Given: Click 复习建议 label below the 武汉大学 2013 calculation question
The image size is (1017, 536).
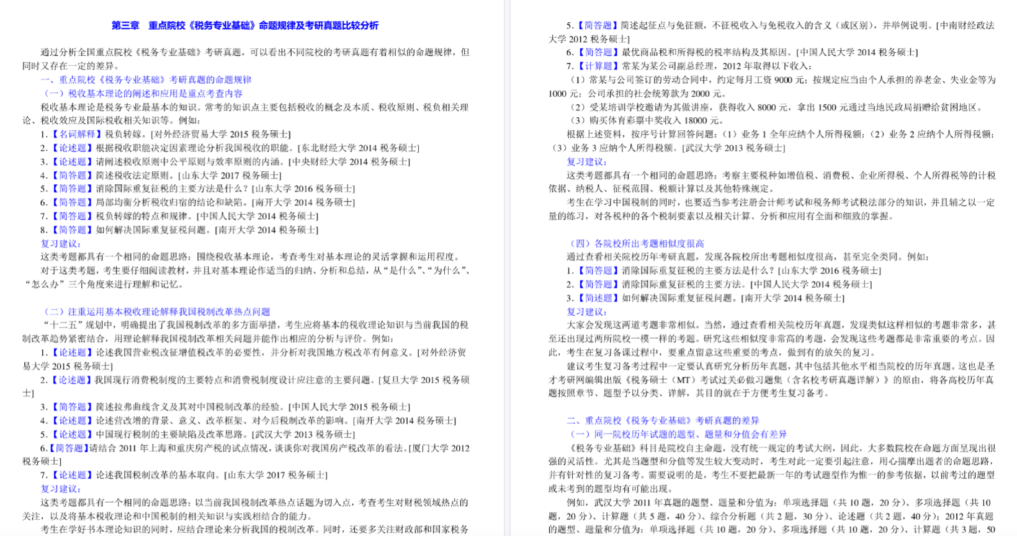Looking at the screenshot, I should pos(586,161).
